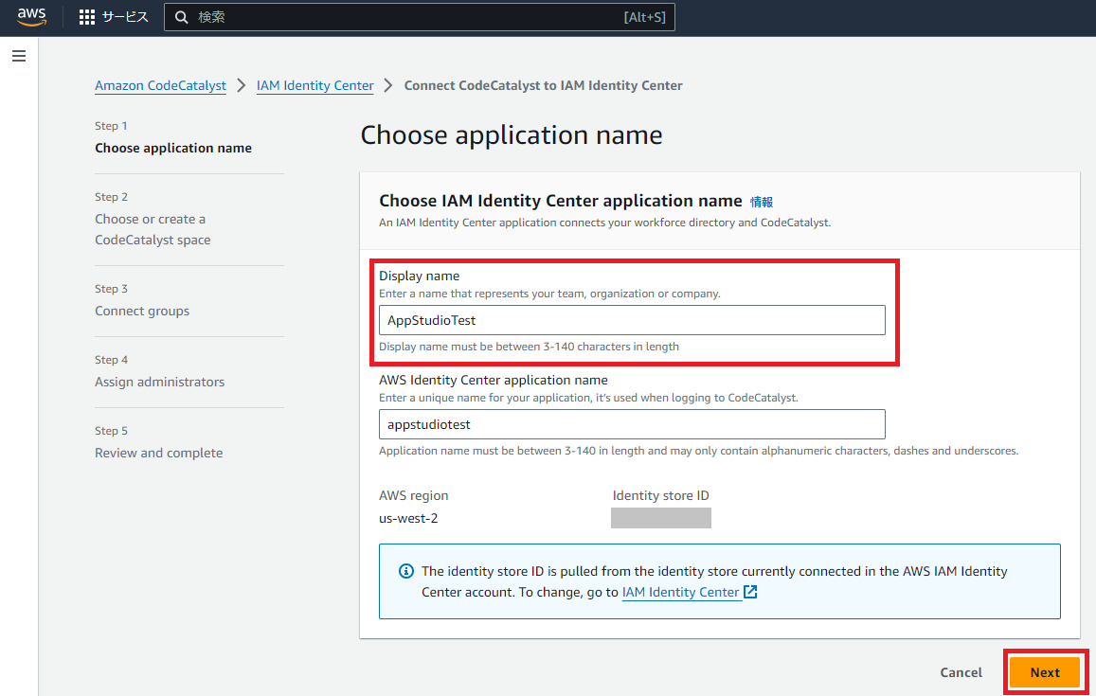Click the Next button
Screen dimensions: 1096x696
click(1045, 672)
